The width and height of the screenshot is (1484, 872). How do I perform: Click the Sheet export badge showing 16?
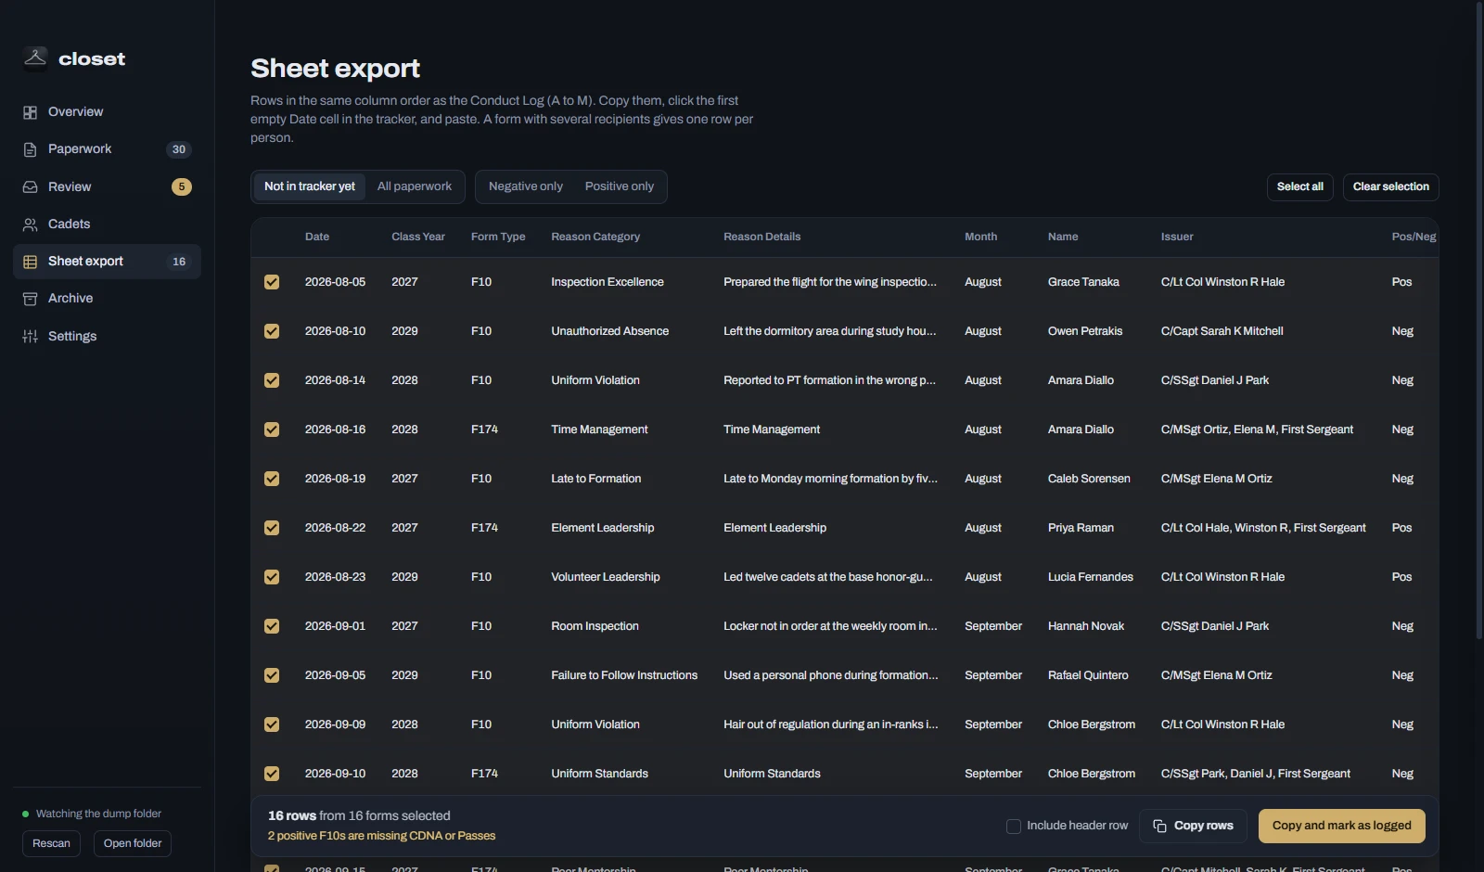(179, 262)
